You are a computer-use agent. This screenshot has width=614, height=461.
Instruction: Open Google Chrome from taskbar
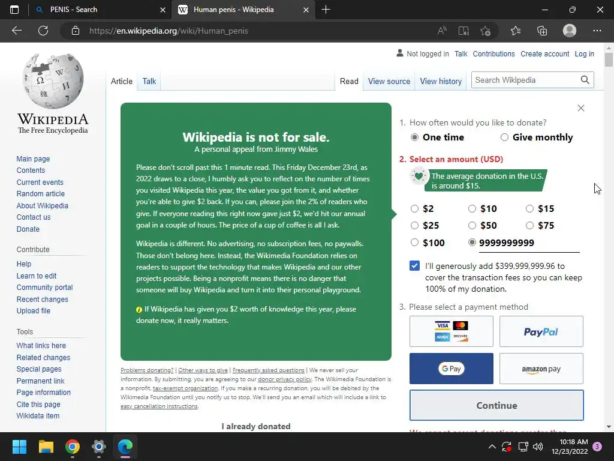click(73, 447)
